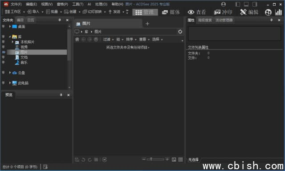
Task: Toggle the bottom panel layout icon
Action: (246, 4)
